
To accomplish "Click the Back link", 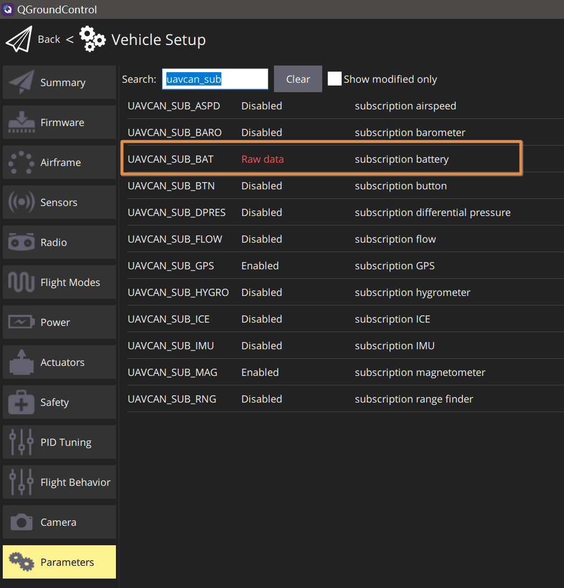I will pos(49,39).
